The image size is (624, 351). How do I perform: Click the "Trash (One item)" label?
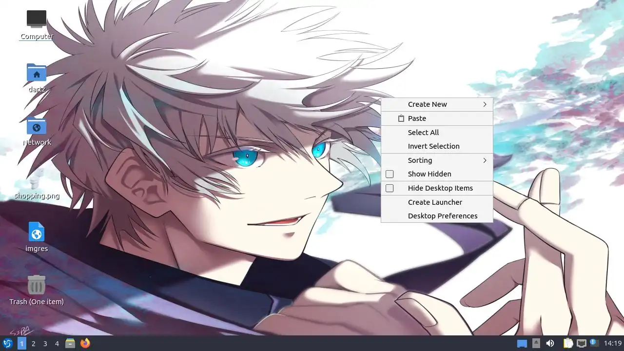pyautogui.click(x=37, y=302)
